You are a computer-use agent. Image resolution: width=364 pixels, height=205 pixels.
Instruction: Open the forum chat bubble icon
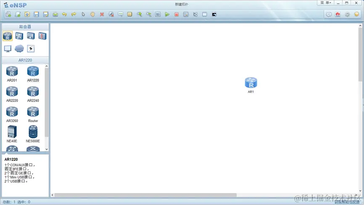tap(329, 14)
